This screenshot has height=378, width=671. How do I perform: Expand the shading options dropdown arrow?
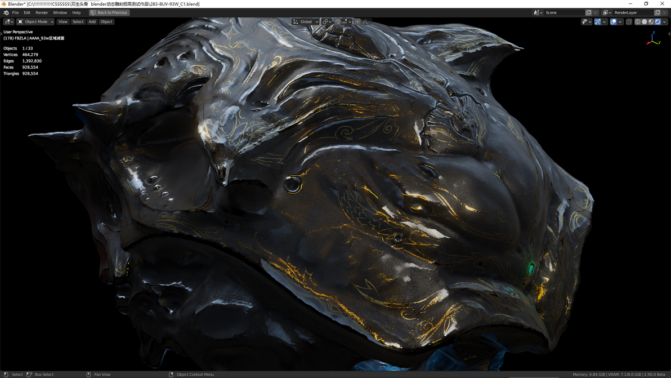[x=664, y=21]
